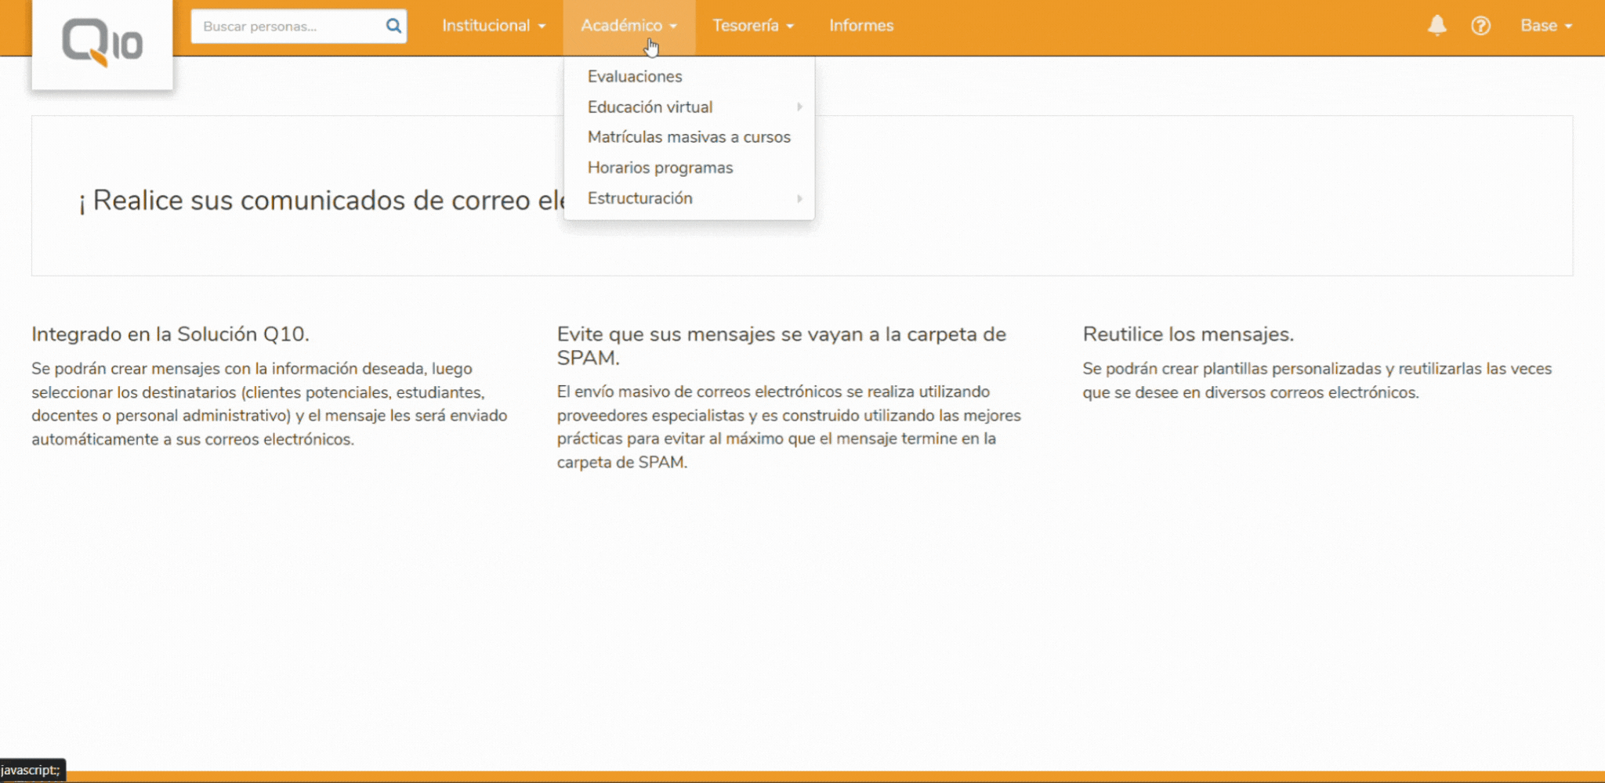This screenshot has height=783, width=1605.
Task: Open Horarios programas
Action: click(660, 168)
